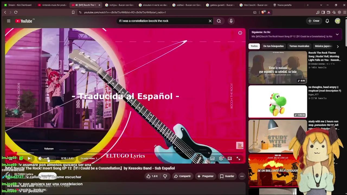The height and width of the screenshot is (195, 347).
Task: Click the address bar URL
Action: point(125,12)
